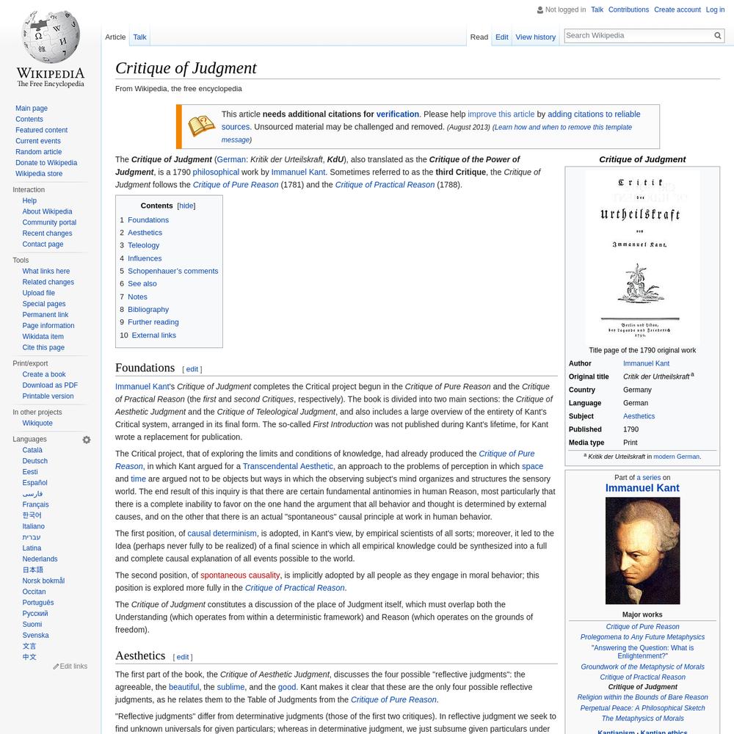Open the Wikidata item link
The image size is (734, 734).
click(43, 337)
